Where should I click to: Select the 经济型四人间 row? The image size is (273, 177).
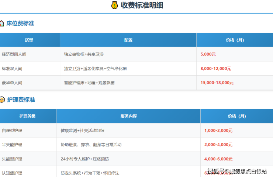[14, 54]
